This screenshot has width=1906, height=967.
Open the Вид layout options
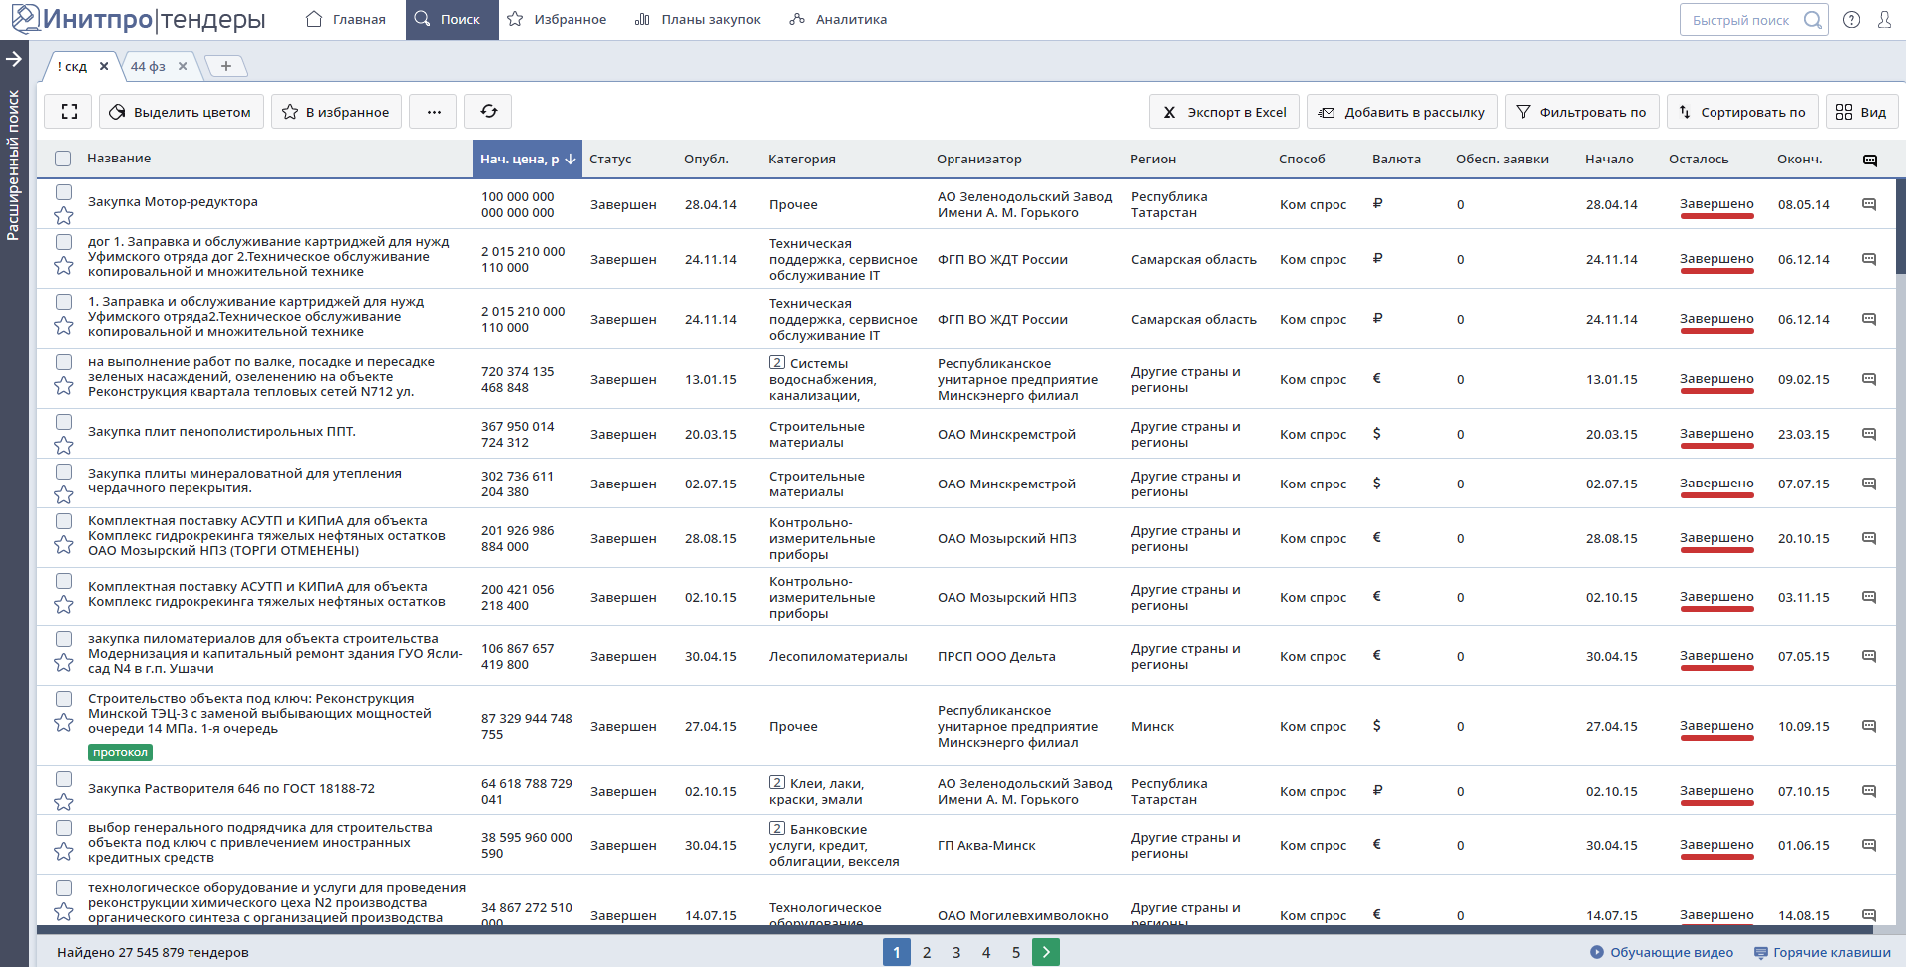click(x=1861, y=112)
